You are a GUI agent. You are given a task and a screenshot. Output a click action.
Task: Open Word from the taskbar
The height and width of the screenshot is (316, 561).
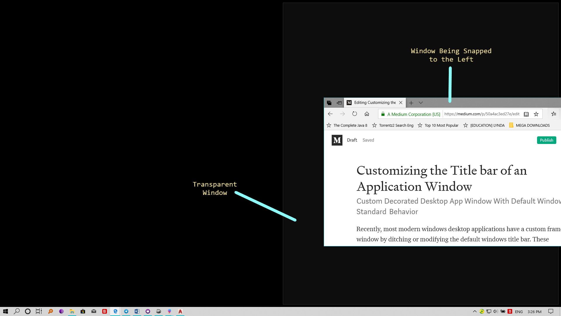[137, 311]
